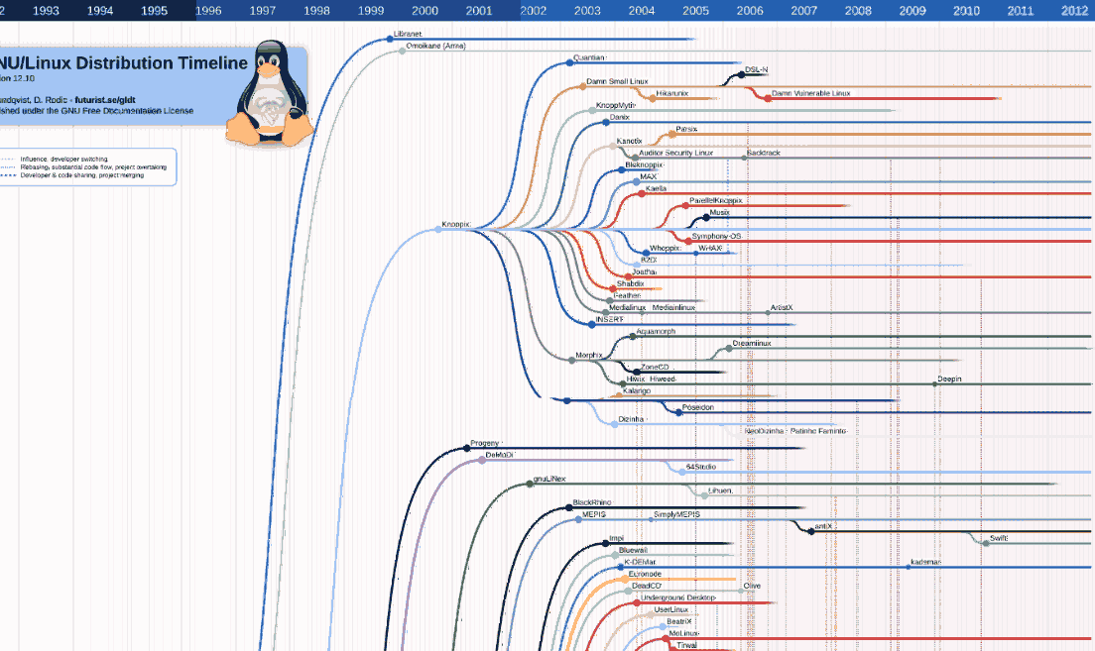Click the "Bioknoppix" label
The image size is (1095, 651).
pyautogui.click(x=643, y=164)
